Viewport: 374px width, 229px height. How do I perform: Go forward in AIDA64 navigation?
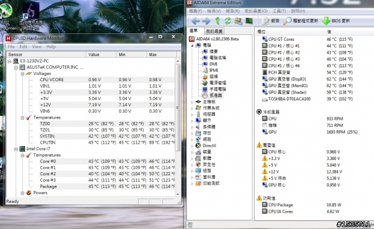[206, 21]
